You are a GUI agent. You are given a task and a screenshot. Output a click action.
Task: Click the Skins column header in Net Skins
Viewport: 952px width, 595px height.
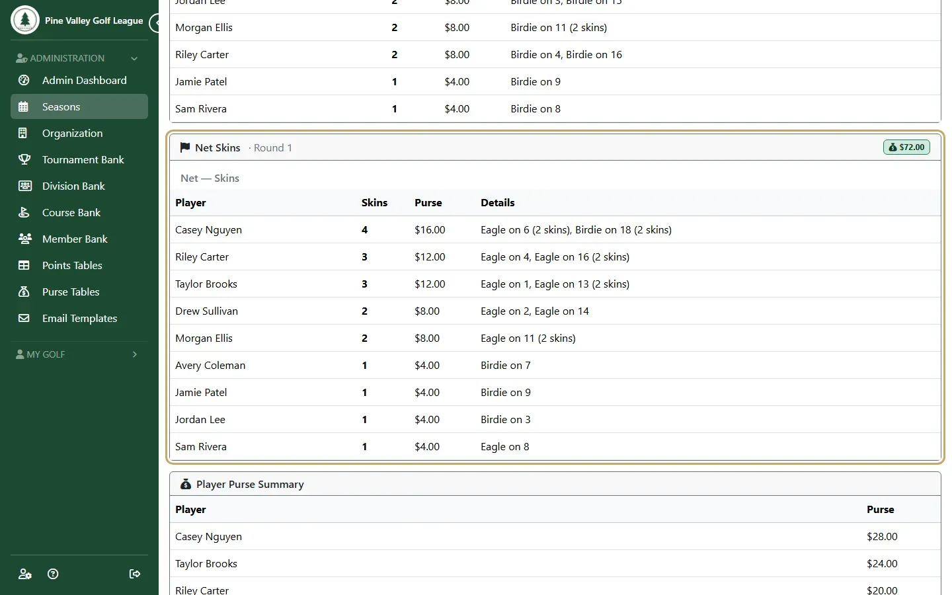(x=374, y=203)
